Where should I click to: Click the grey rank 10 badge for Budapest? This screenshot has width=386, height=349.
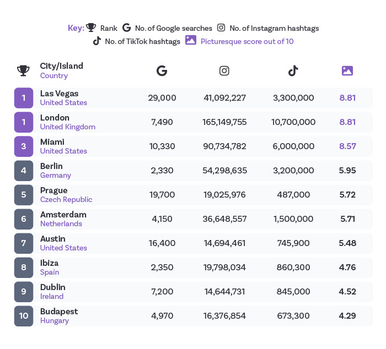click(x=24, y=316)
